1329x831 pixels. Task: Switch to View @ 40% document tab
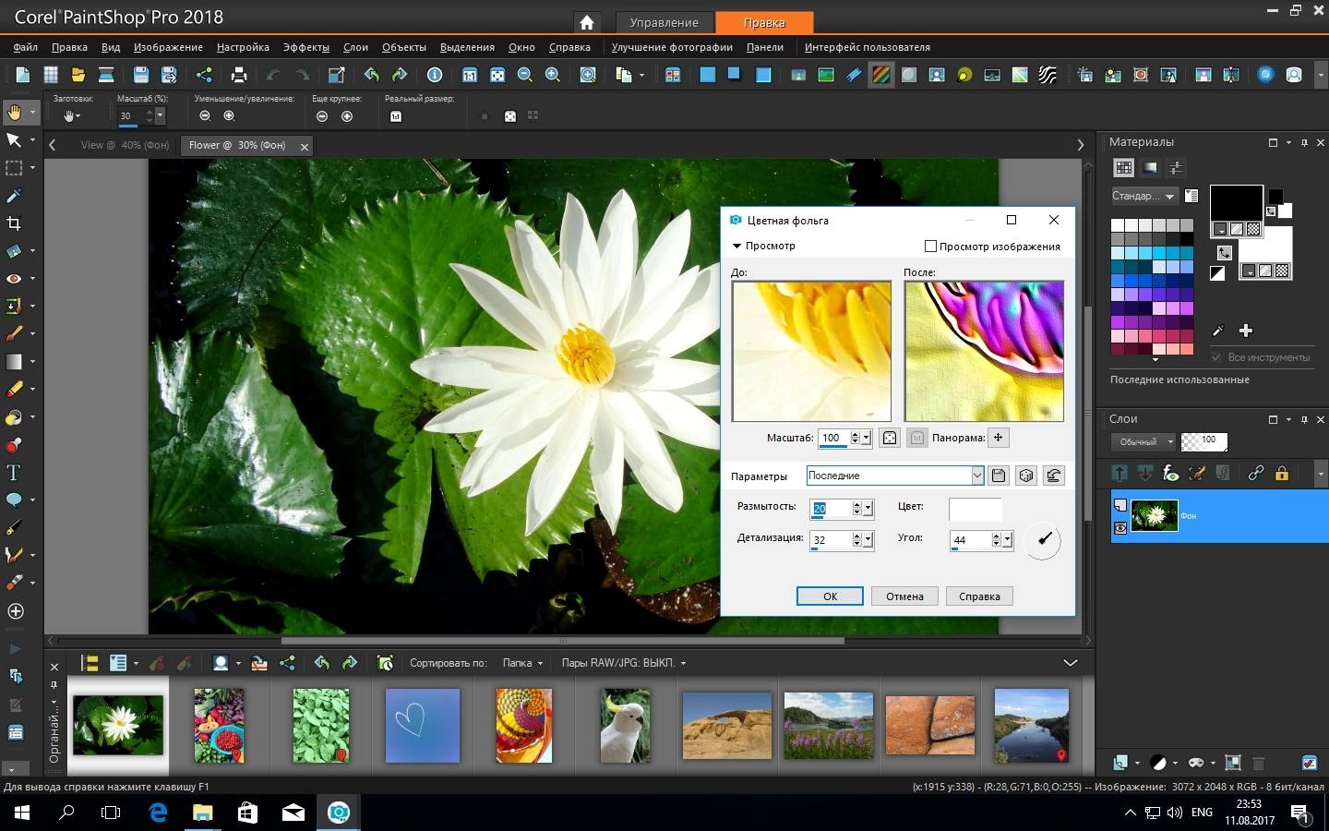pyautogui.click(x=125, y=145)
